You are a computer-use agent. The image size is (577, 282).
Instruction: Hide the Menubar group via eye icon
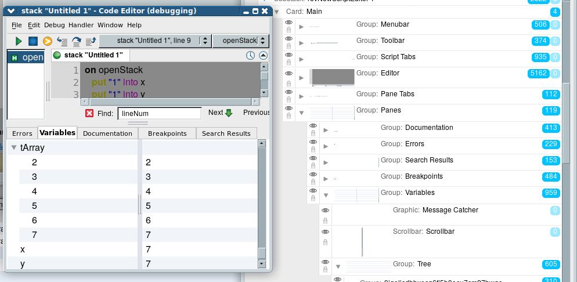point(289,23)
